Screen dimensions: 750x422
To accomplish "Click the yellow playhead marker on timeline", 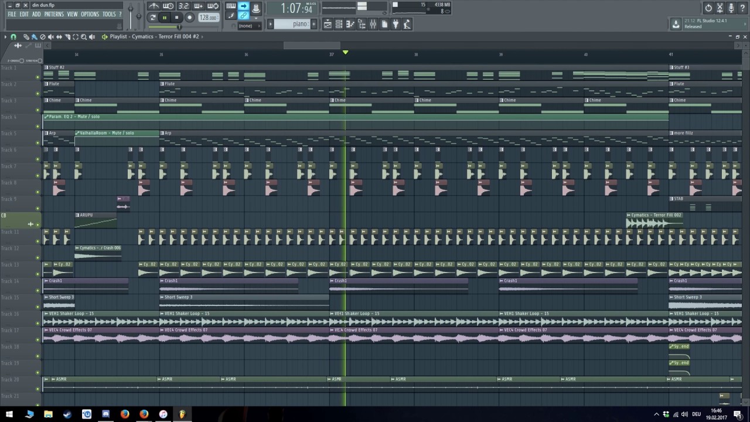I will point(345,53).
